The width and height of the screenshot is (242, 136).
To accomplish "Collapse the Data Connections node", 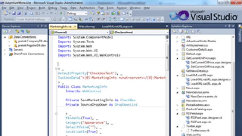I will pos(5,37).
